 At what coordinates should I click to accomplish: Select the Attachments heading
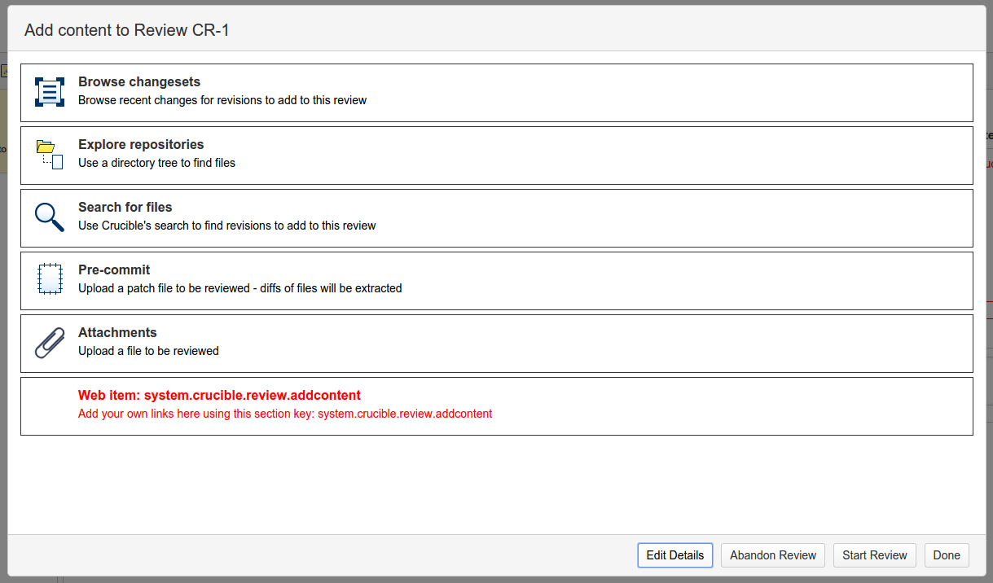[117, 333]
